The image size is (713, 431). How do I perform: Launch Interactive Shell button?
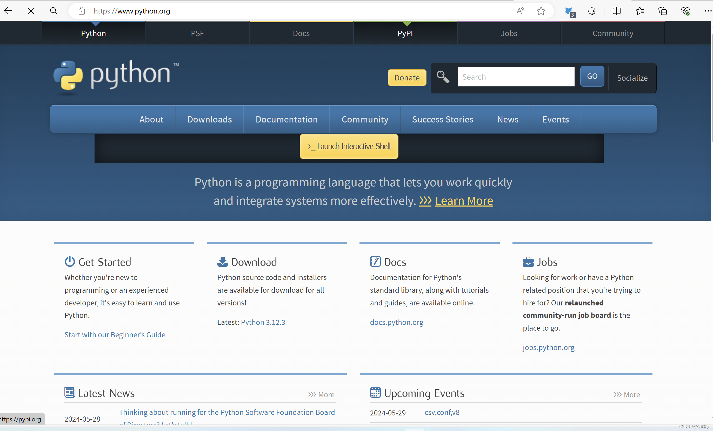click(349, 146)
